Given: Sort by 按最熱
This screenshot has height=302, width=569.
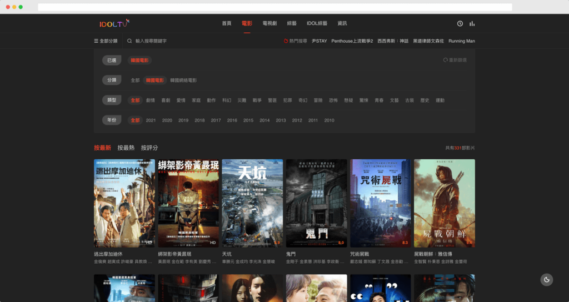Looking at the screenshot, I should point(126,148).
